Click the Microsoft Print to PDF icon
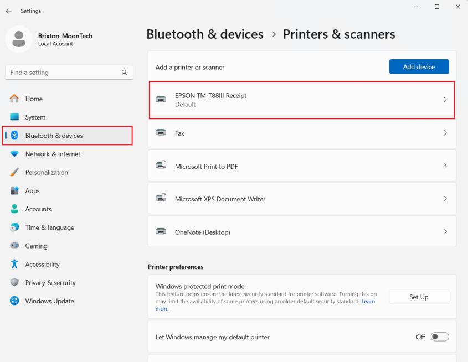The width and height of the screenshot is (468, 362). pyautogui.click(x=161, y=165)
